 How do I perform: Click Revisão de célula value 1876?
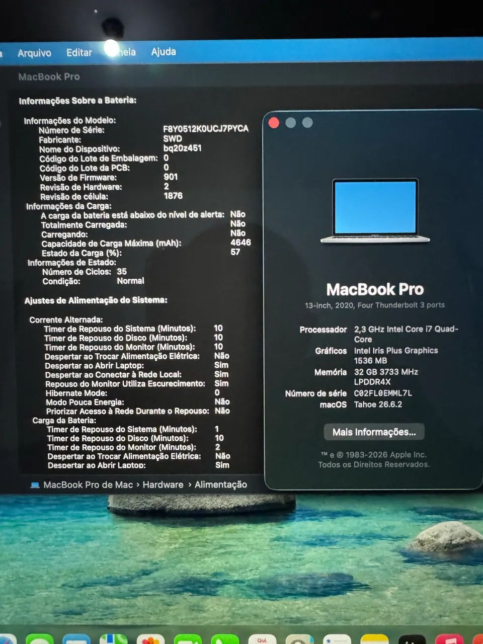(x=173, y=196)
